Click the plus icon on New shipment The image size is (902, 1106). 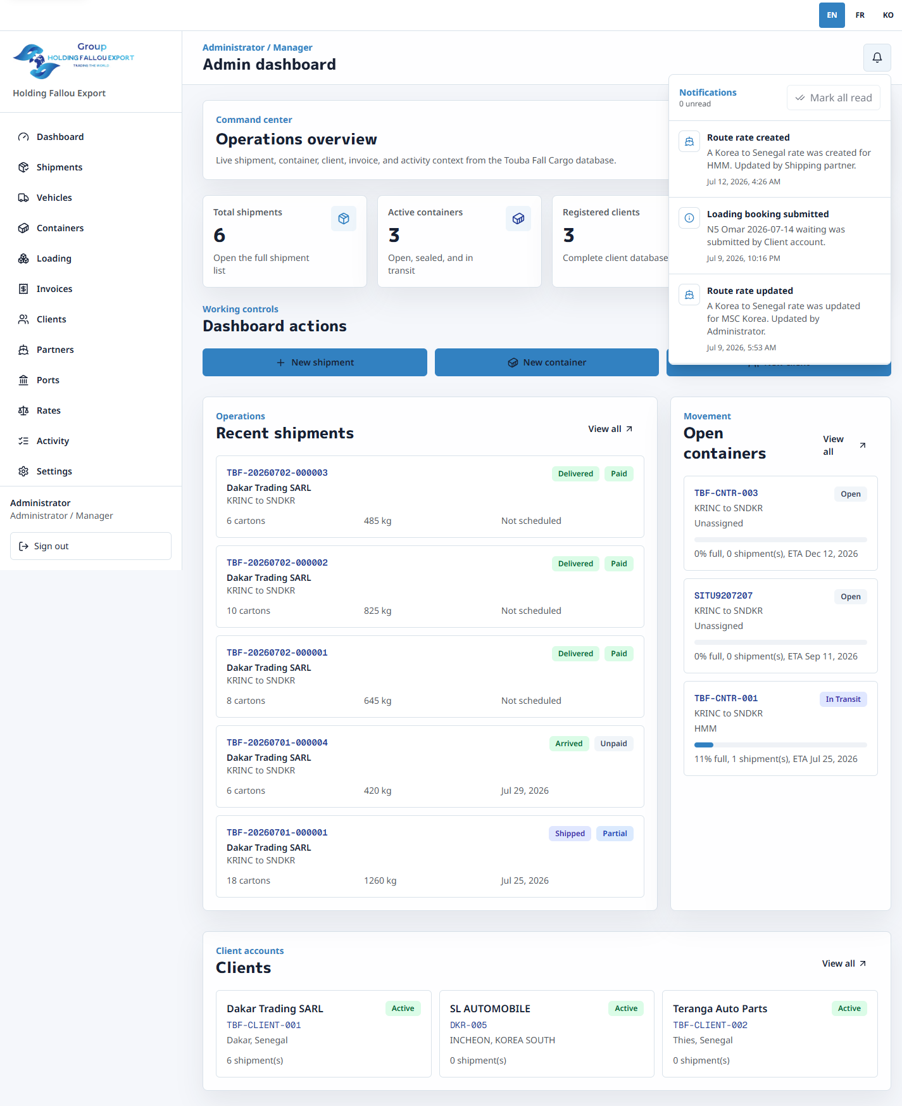pyautogui.click(x=280, y=362)
